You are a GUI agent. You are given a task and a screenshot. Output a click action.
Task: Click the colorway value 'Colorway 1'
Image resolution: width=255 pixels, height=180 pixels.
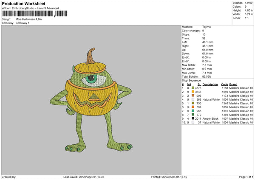coord(23,23)
